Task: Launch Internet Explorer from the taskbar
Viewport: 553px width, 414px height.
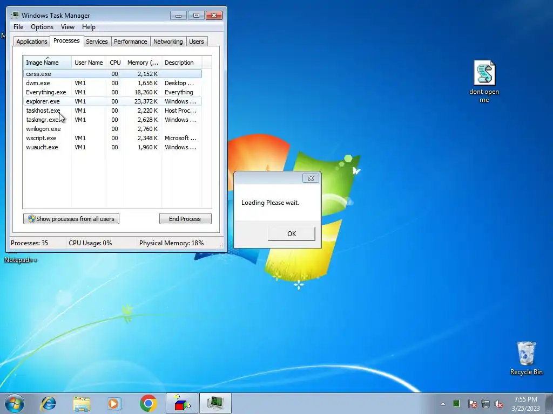Action: tap(48, 403)
